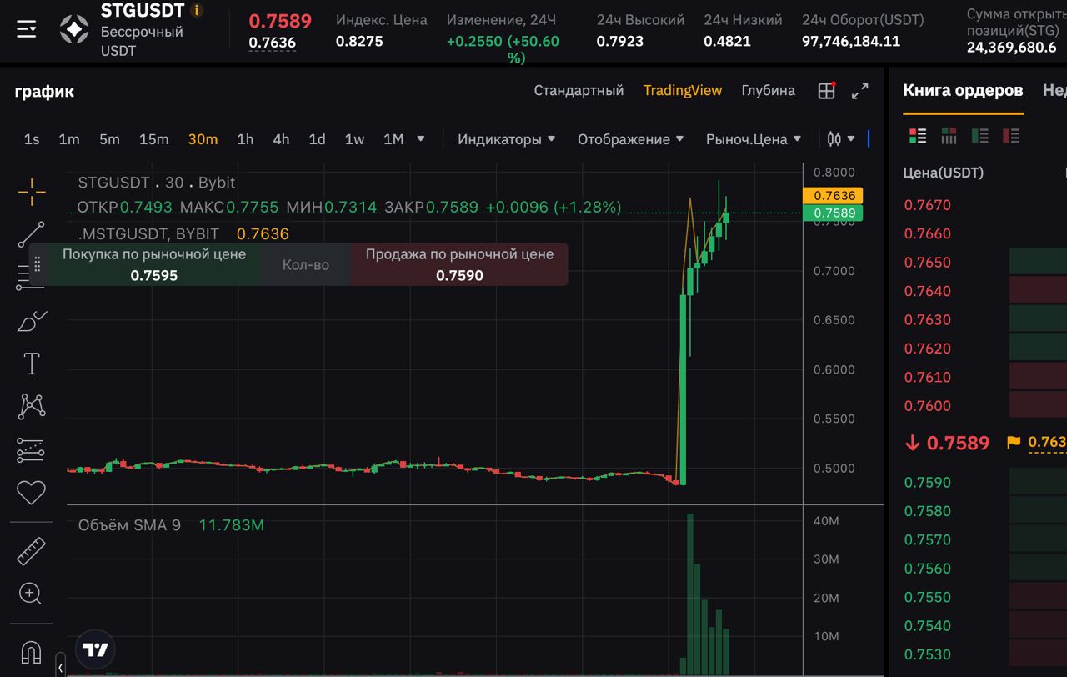The height and width of the screenshot is (677, 1067).
Task: Click the orange mark price flag icon
Action: coord(1014,442)
